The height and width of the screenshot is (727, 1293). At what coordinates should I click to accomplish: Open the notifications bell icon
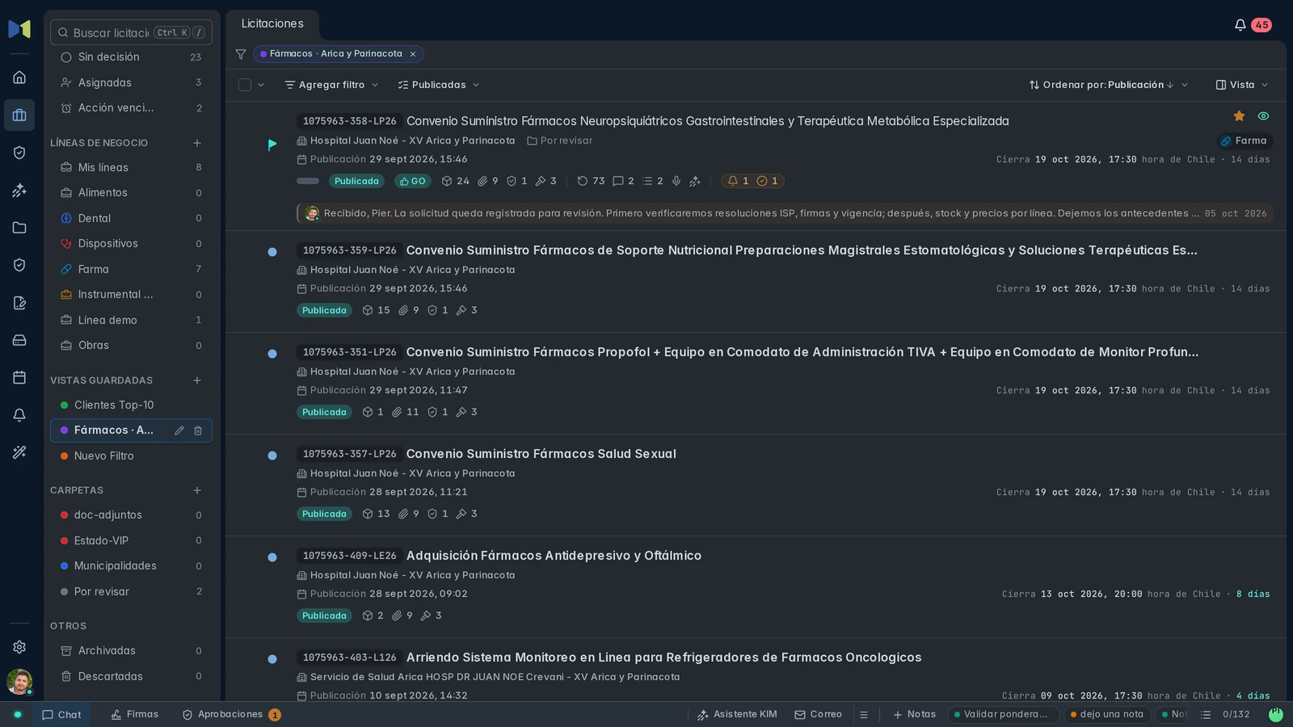point(1240,25)
